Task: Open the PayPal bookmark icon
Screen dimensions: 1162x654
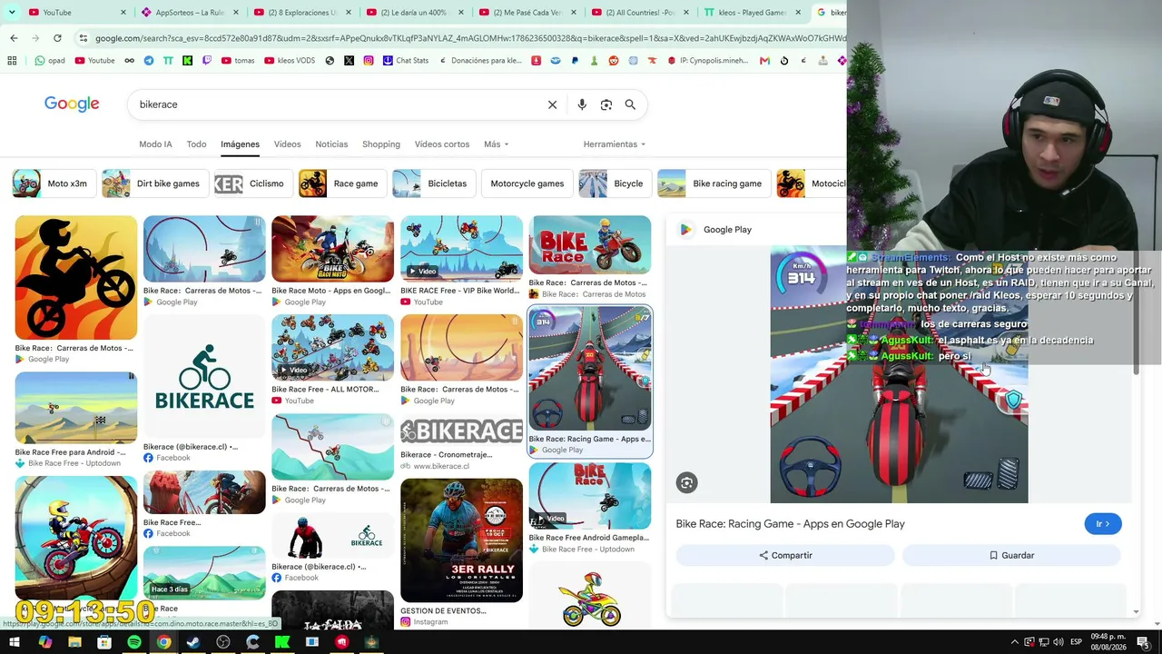Action: click(575, 61)
